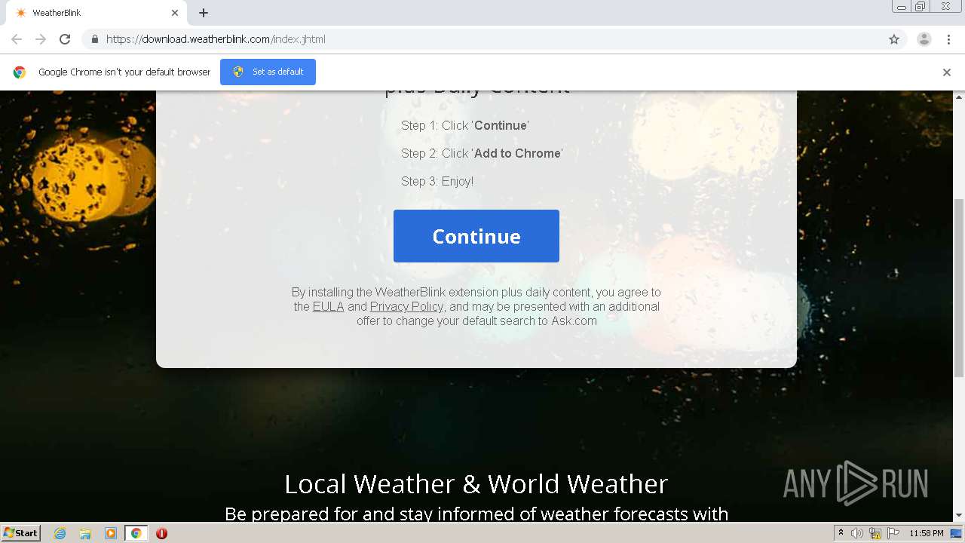Viewport: 965px width, 543px height.
Task: Open the EULA link
Action: point(329,306)
